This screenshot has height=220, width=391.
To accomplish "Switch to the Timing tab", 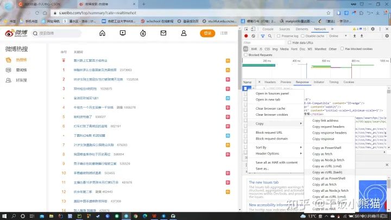I will (x=333, y=82).
